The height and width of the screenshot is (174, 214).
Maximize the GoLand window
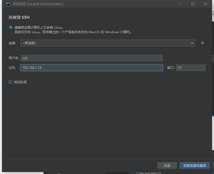tap(193, 4)
